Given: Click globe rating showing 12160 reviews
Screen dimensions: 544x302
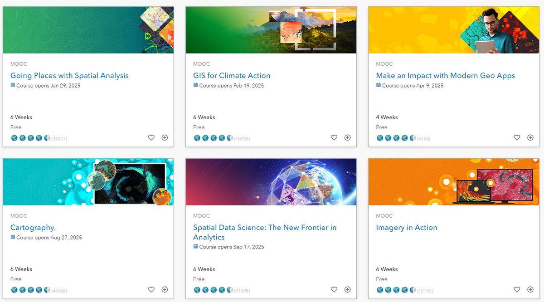Looking at the screenshot, I should 404,290.
